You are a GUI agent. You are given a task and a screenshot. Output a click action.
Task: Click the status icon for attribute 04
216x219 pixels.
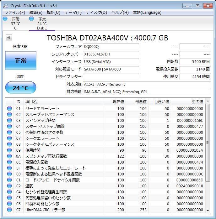click(x=9, y=126)
